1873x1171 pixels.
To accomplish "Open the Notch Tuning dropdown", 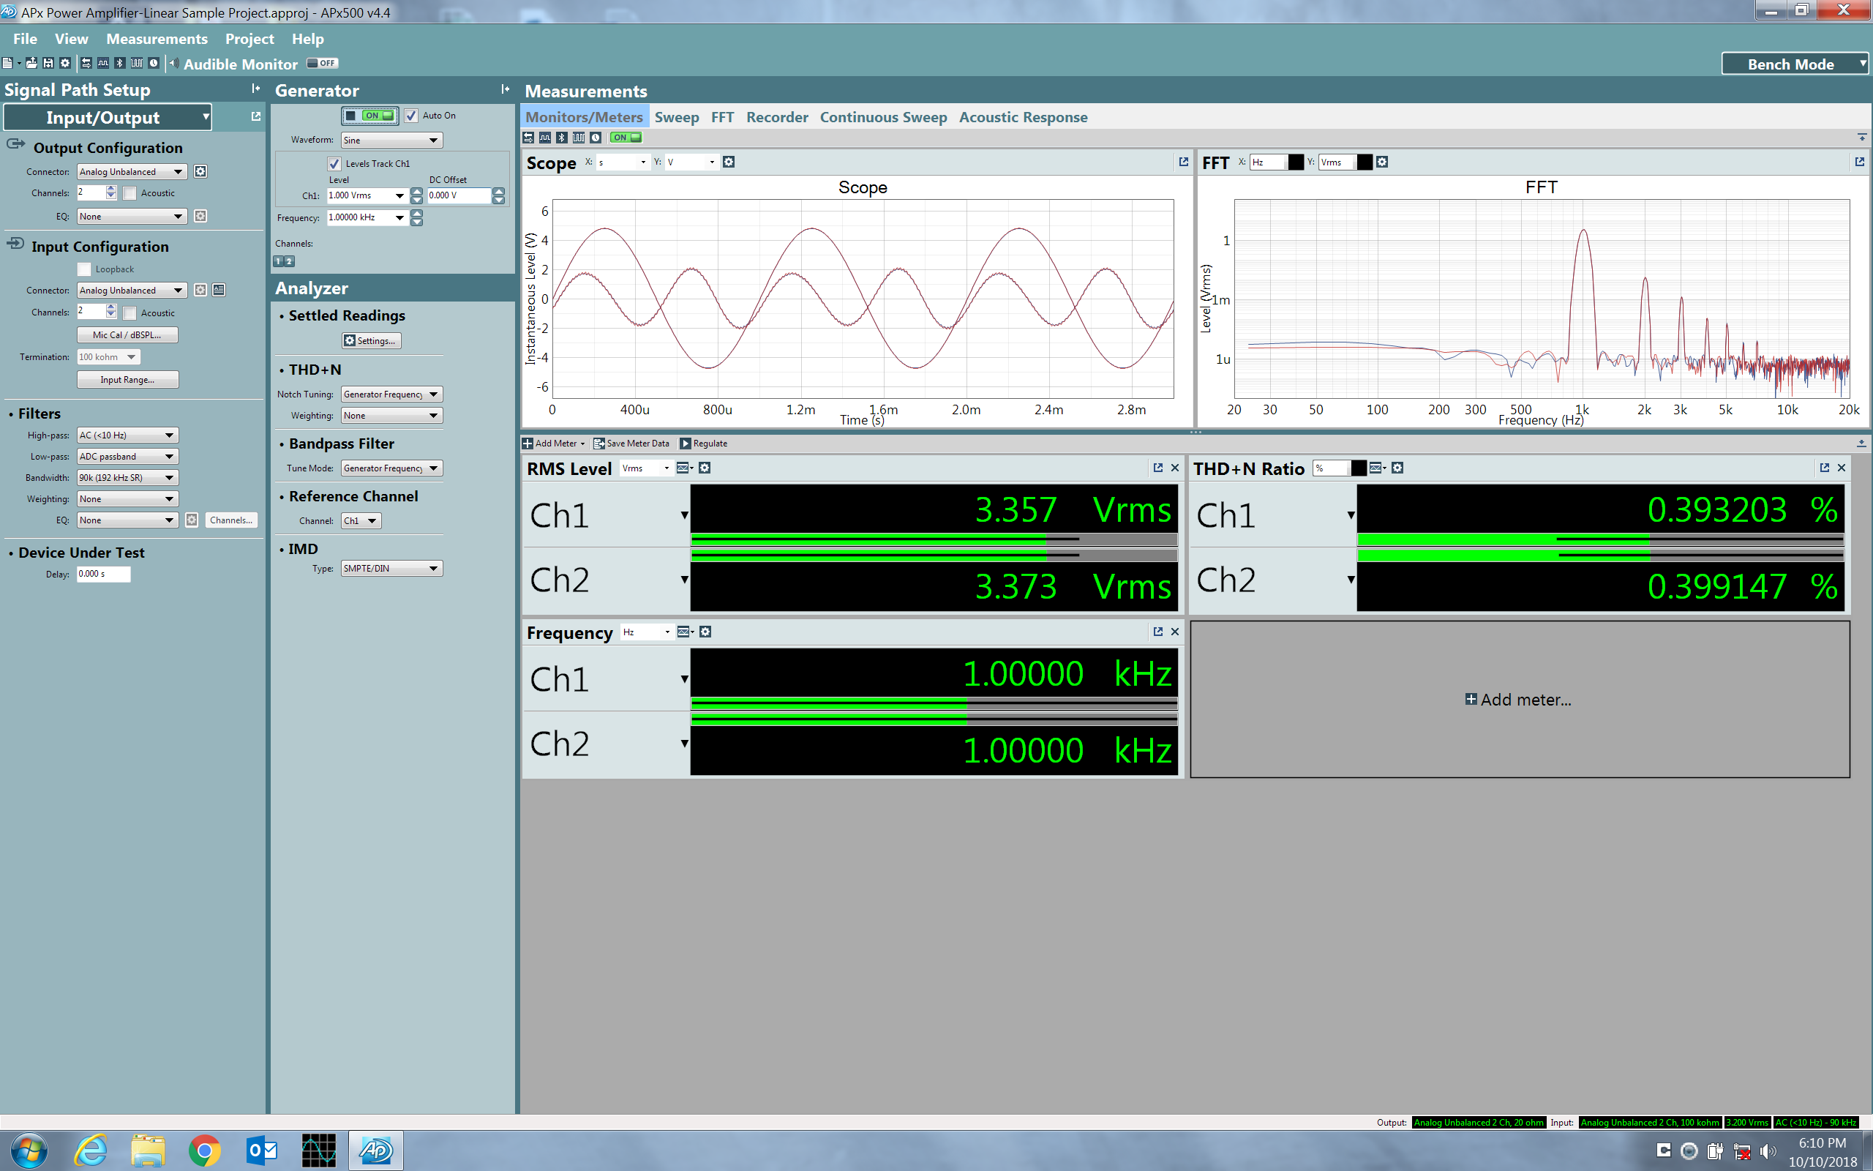I will tap(391, 394).
